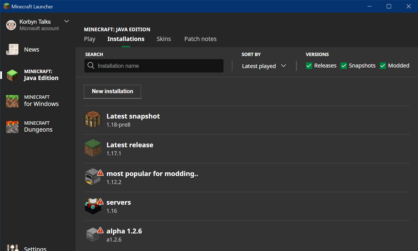Expand the Latest played sort dropdown
418x251 pixels.
pyautogui.click(x=264, y=66)
